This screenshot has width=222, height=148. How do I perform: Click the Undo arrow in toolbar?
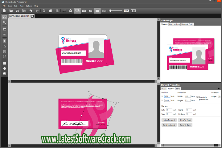(31, 11)
